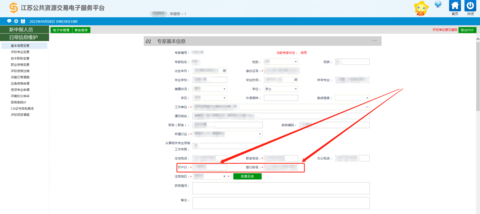
Task: Click the 办公电话 input field
Action: [352, 158]
